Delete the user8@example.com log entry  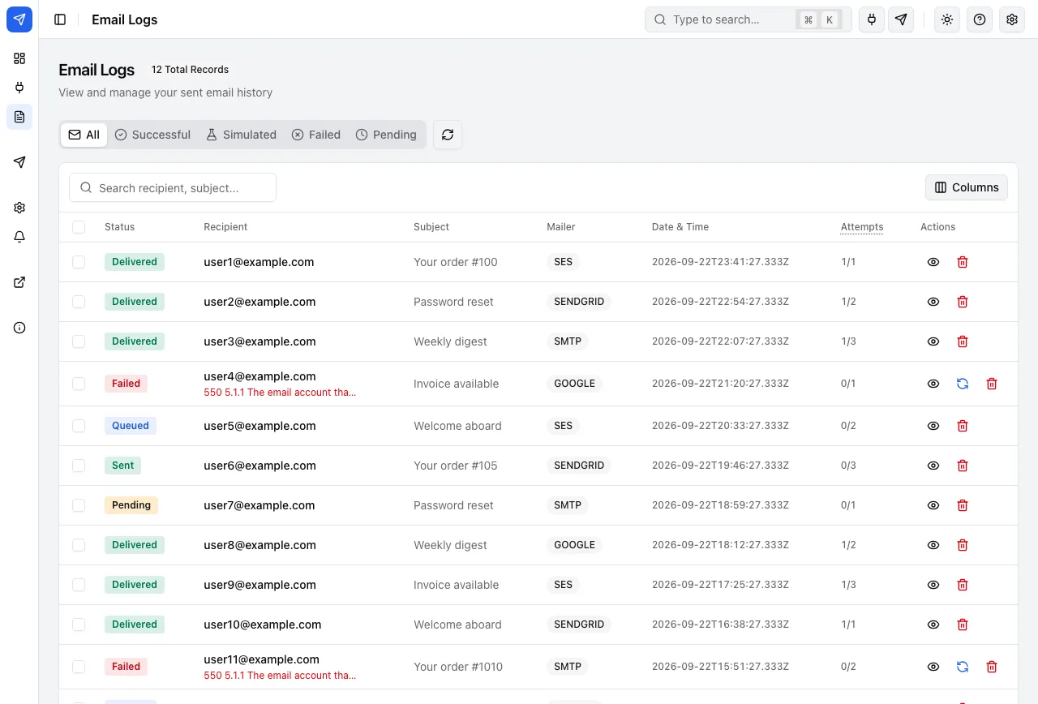963,545
